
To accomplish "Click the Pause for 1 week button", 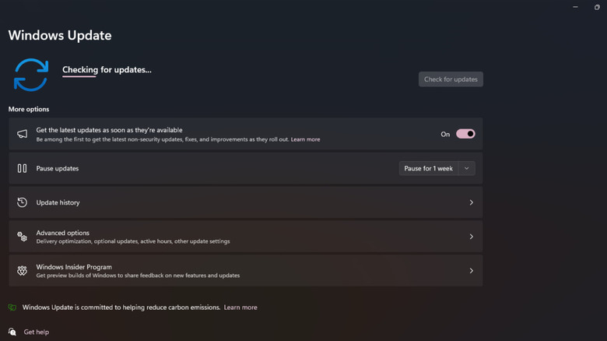I will [x=428, y=168].
